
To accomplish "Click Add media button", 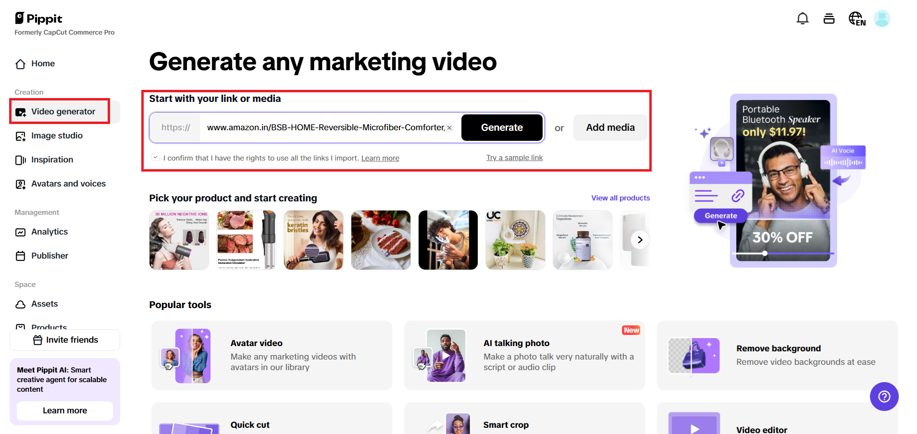I will [x=610, y=127].
